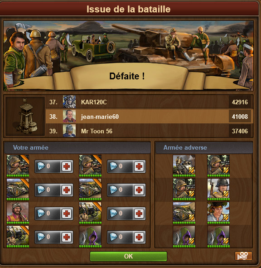The width and height of the screenshot is (261, 268).
Task: Select the KAR120C ranking row
Action: click(149, 102)
